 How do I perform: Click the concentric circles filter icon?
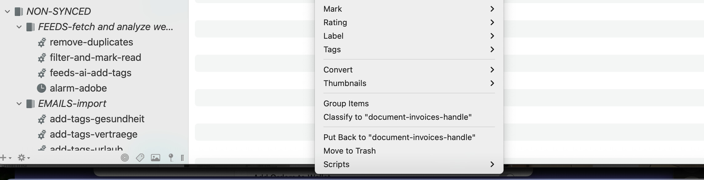click(125, 158)
